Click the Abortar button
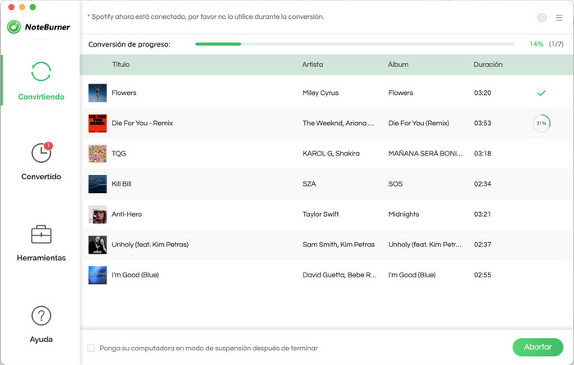Image resolution: width=574 pixels, height=365 pixels. (x=537, y=347)
